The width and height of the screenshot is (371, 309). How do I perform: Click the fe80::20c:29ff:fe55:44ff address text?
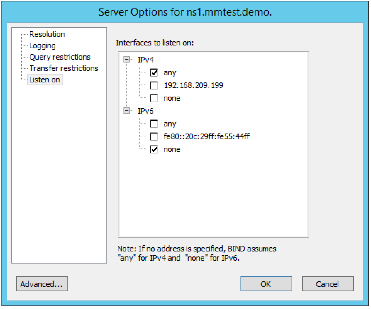pyautogui.click(x=206, y=137)
